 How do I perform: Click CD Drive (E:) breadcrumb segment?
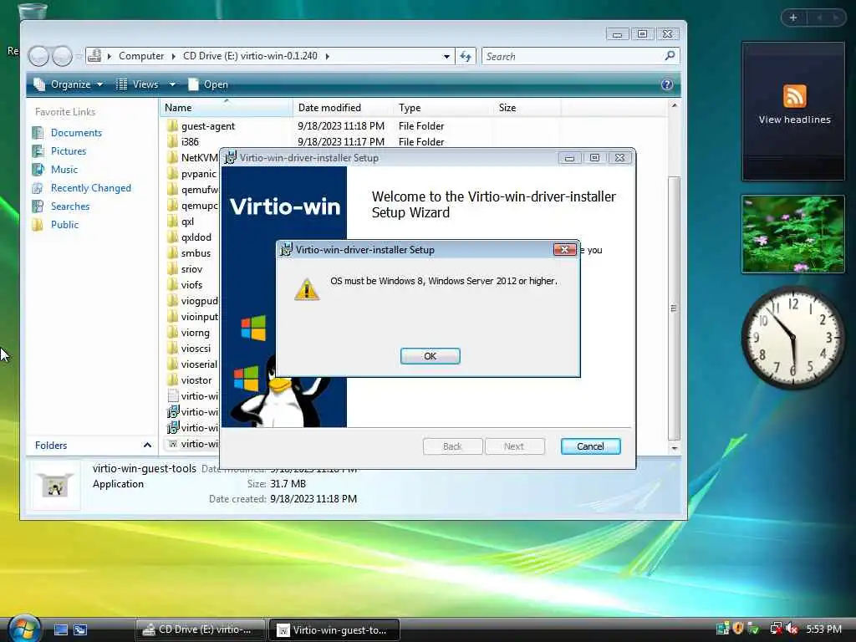tap(250, 56)
